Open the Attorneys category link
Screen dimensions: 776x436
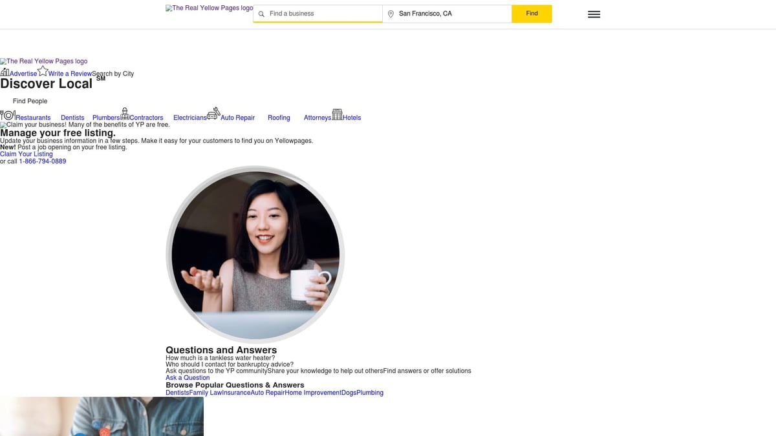tap(318, 118)
